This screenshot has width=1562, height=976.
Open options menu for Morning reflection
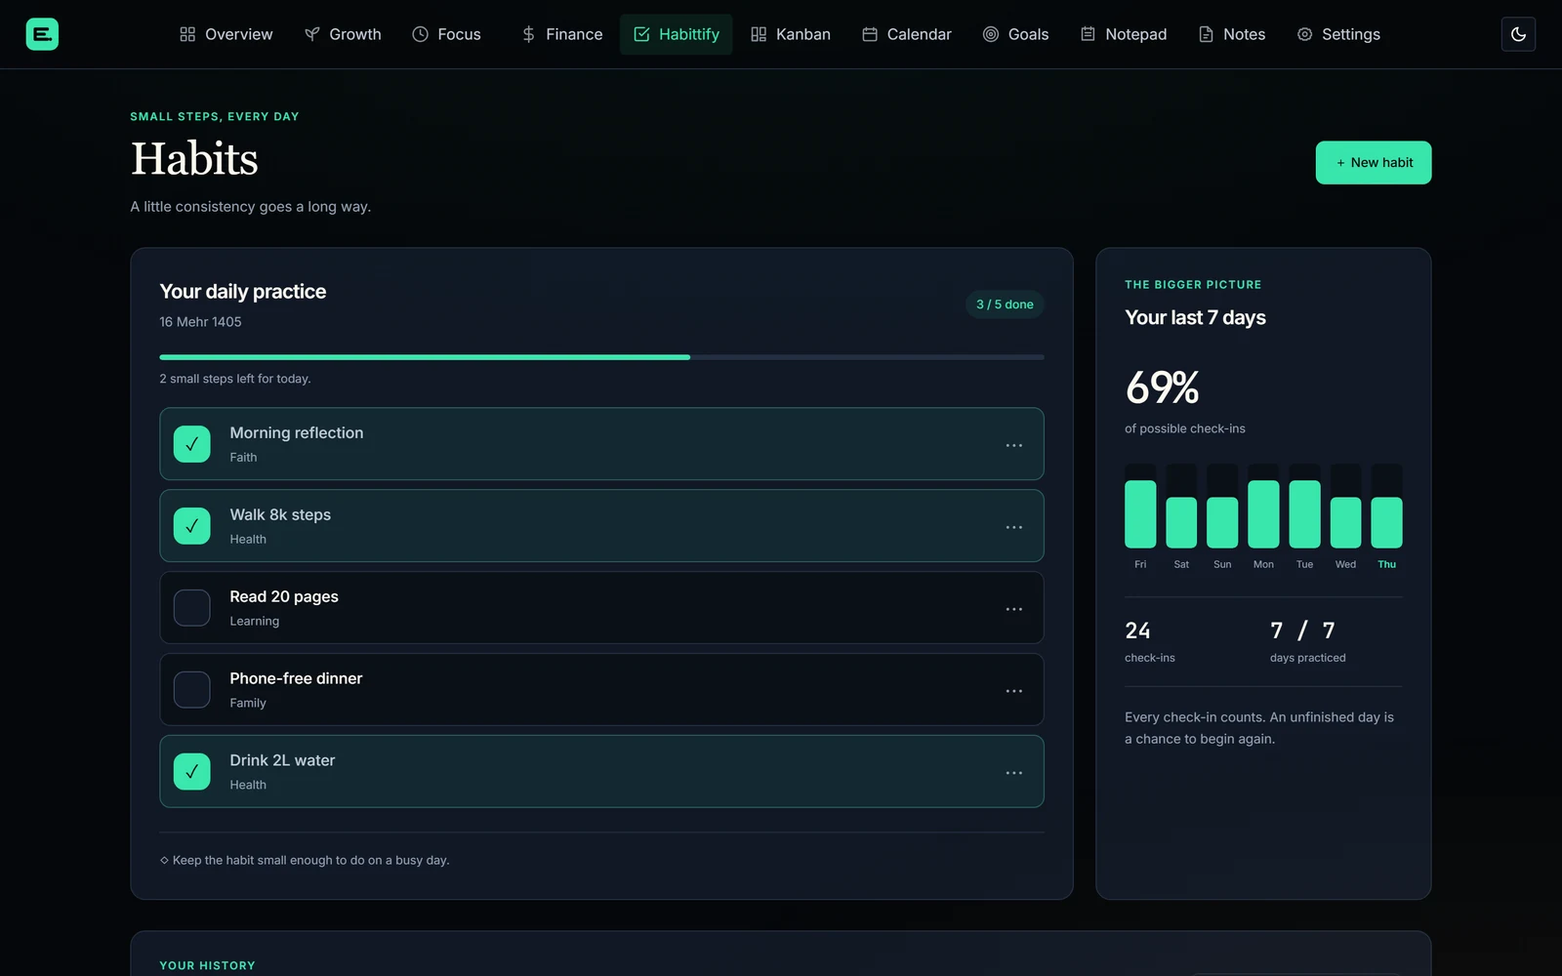click(x=1014, y=445)
